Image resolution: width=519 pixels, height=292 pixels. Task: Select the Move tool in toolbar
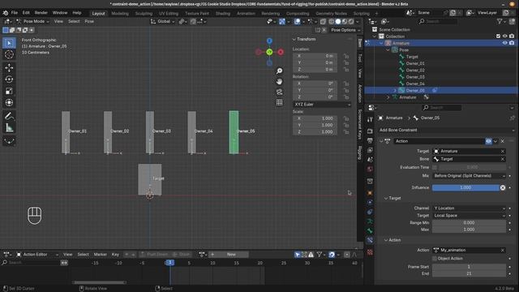tap(9, 67)
